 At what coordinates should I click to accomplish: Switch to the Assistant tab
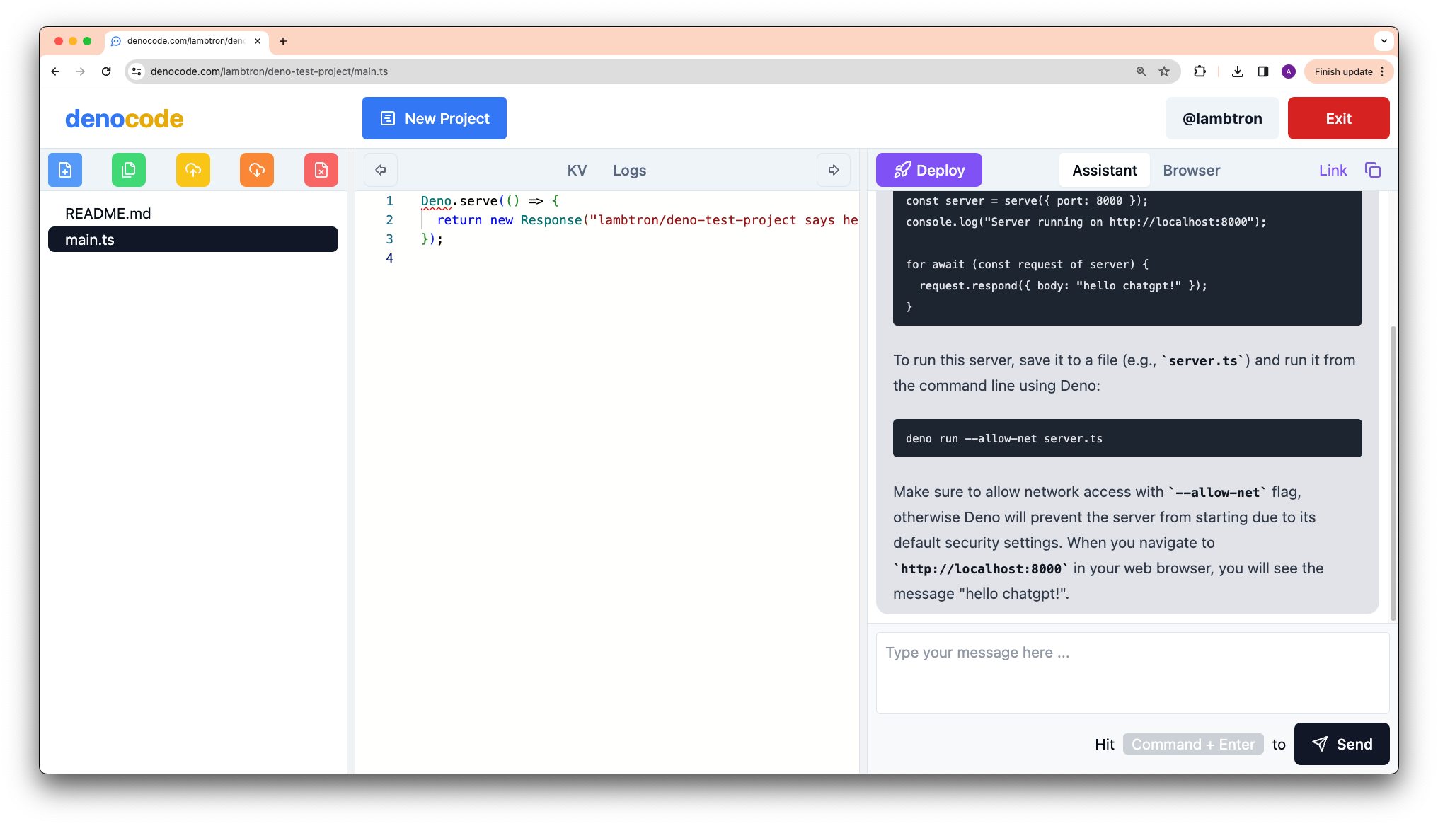click(x=1104, y=171)
